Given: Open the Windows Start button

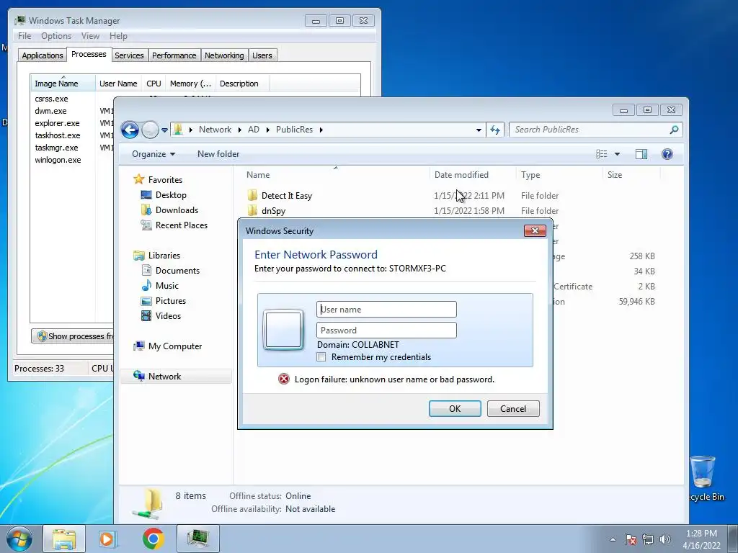Looking at the screenshot, I should coord(19,539).
